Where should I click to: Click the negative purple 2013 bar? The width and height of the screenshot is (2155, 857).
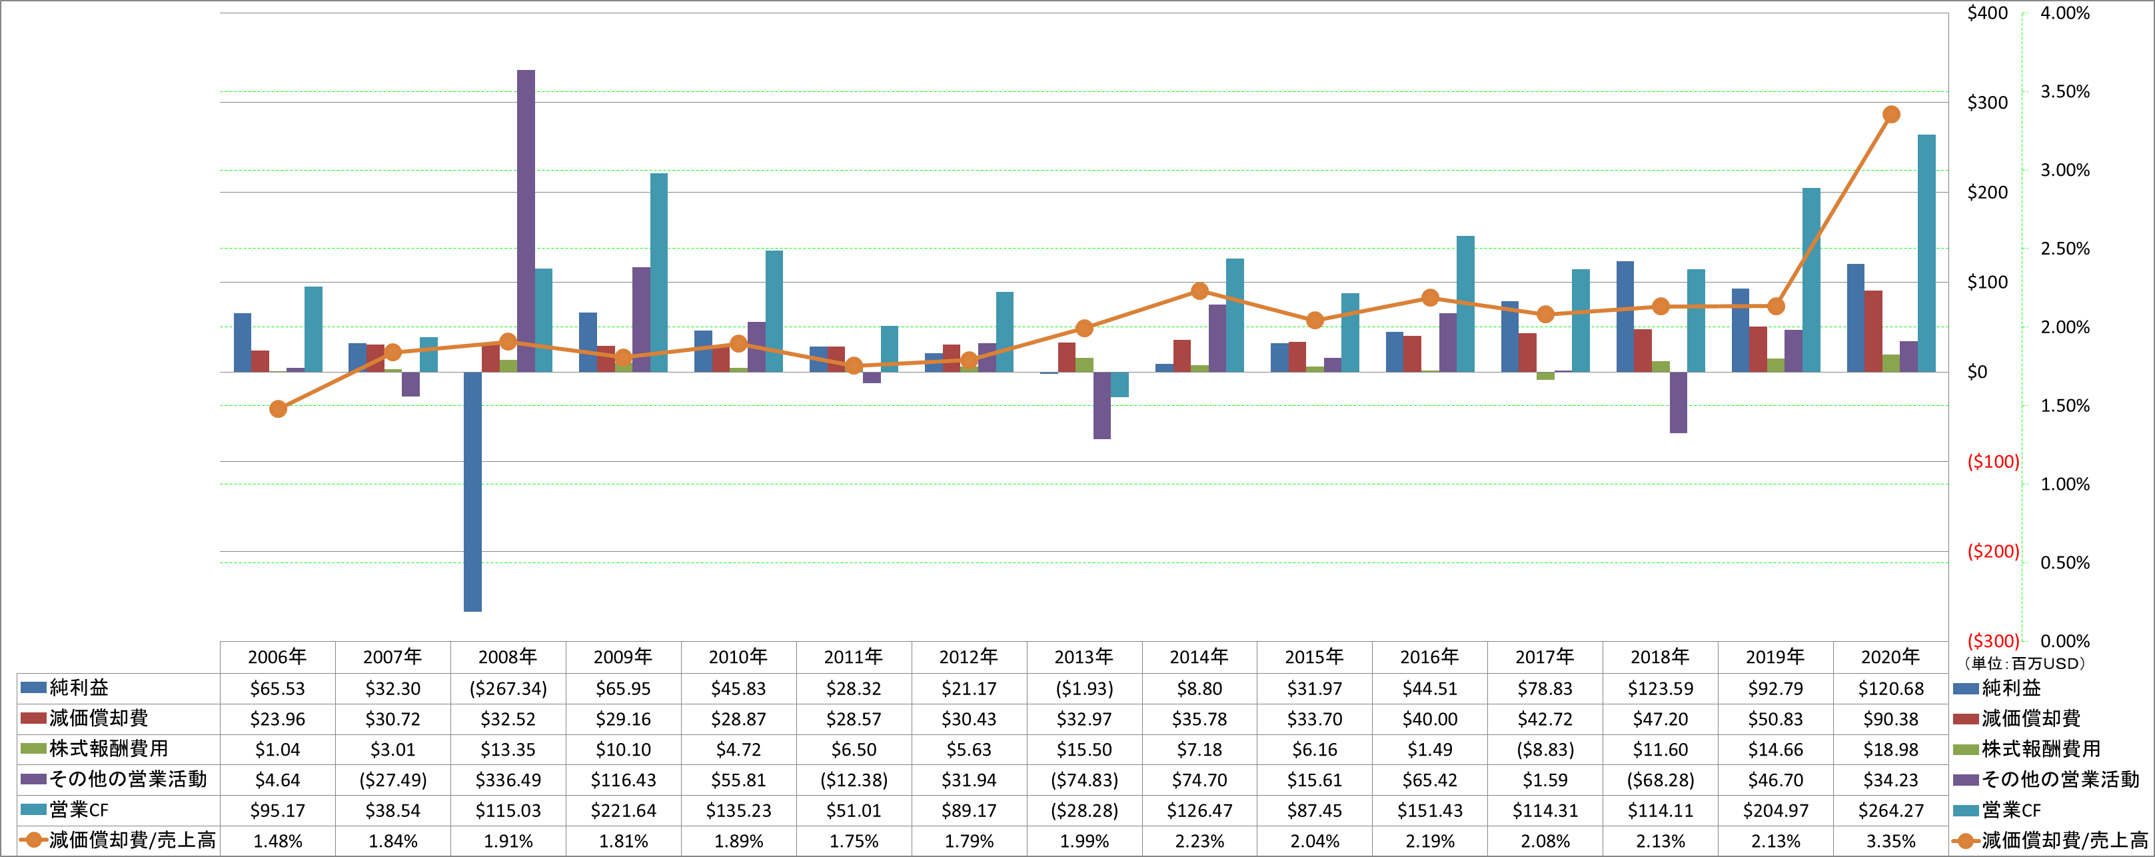click(1101, 406)
